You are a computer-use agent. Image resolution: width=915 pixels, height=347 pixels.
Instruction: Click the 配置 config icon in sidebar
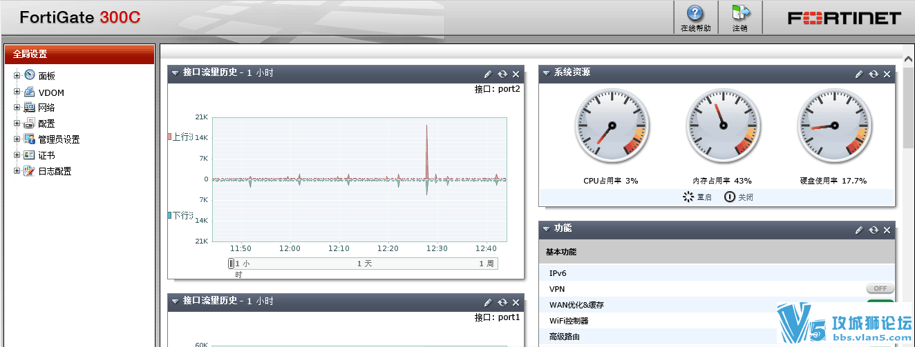(x=29, y=123)
